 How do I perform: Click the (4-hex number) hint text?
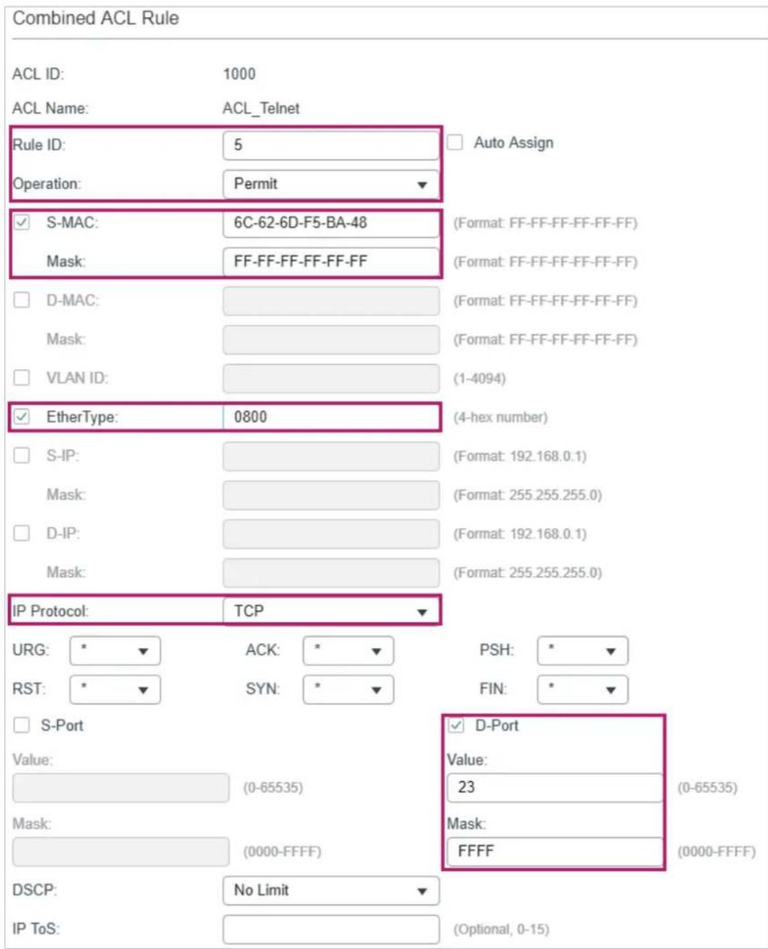coord(500,418)
